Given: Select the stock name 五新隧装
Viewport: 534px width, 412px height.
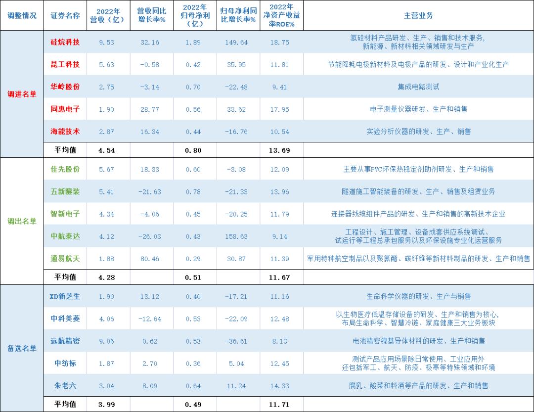Looking at the screenshot, I should point(65,191).
